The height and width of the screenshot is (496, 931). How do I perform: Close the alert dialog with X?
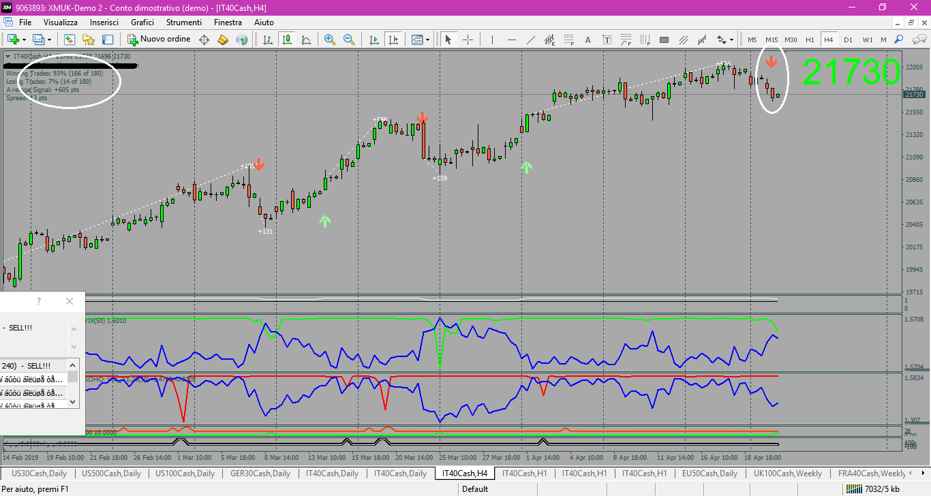(x=70, y=301)
